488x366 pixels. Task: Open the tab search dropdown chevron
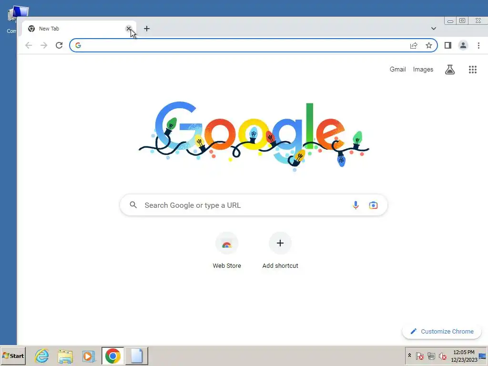tap(434, 29)
